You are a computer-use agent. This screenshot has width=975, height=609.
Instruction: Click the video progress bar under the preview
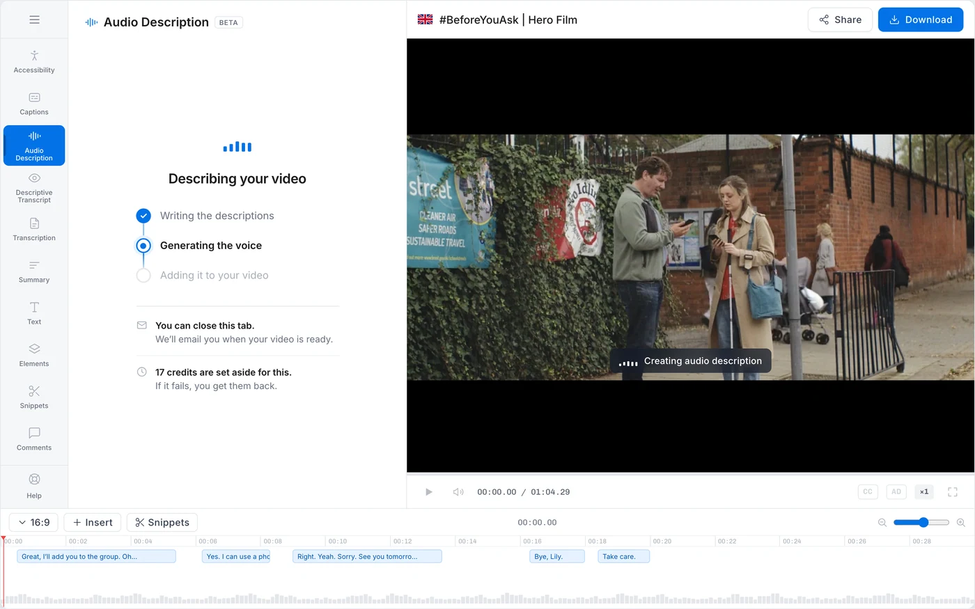pos(690,474)
